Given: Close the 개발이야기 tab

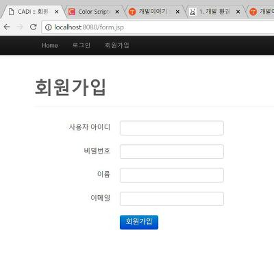Looking at the screenshot, I should pyautogui.click(x=177, y=12).
